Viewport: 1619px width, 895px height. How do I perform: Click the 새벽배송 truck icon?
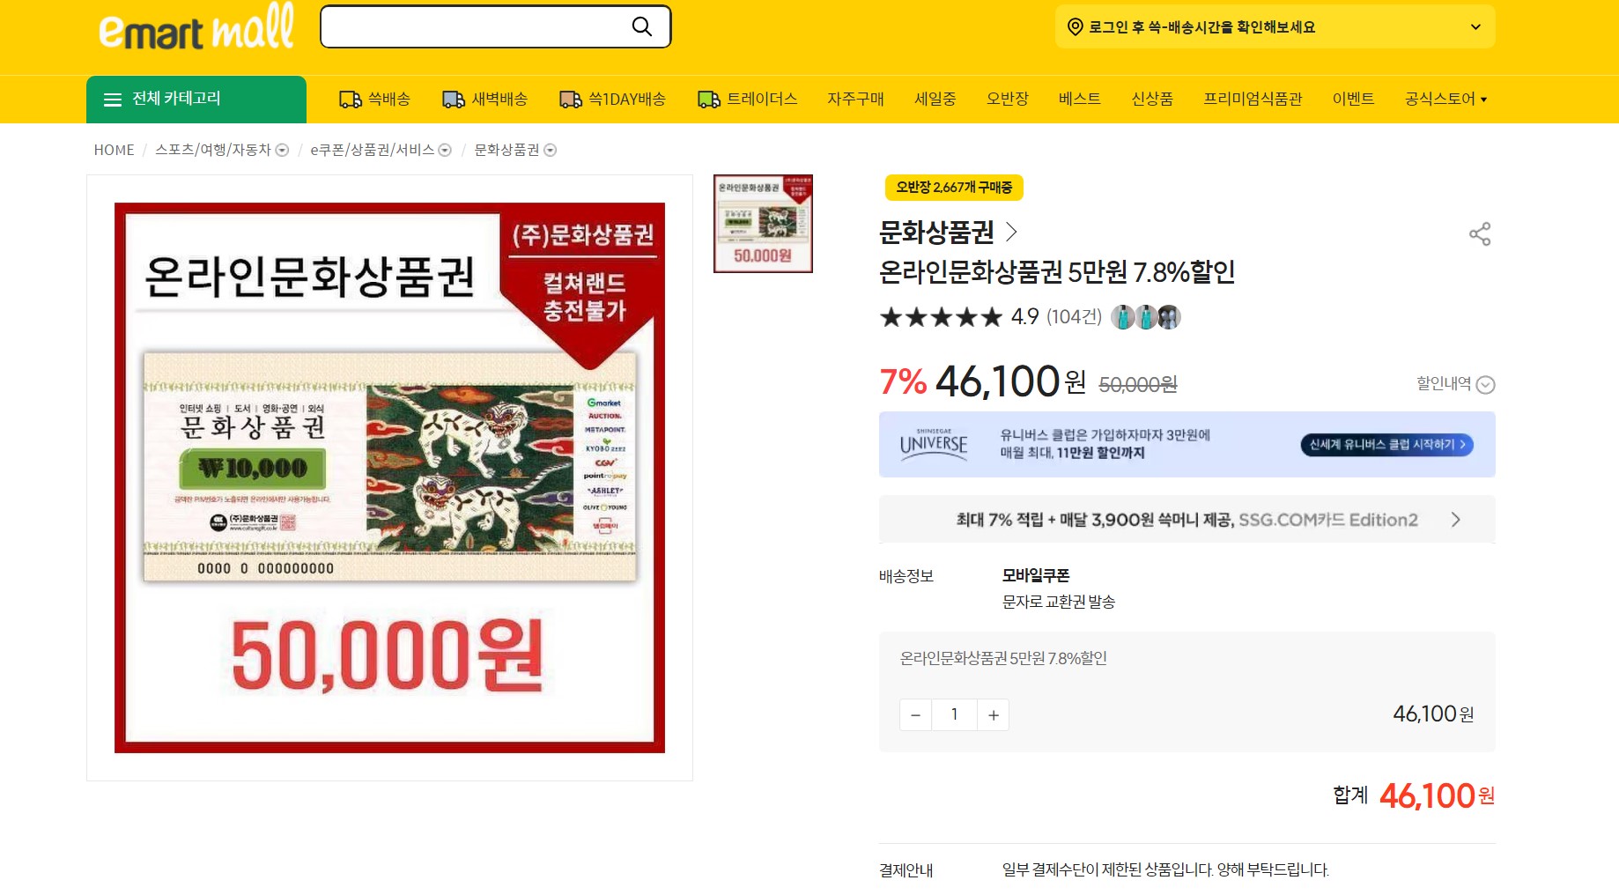point(454,100)
